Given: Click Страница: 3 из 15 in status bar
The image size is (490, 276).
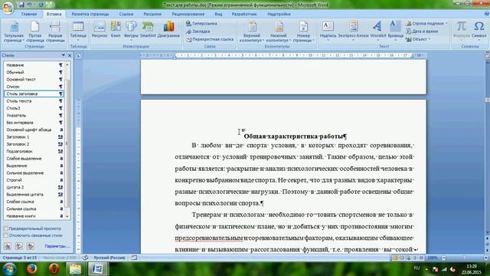Looking at the screenshot, I should (19, 258).
